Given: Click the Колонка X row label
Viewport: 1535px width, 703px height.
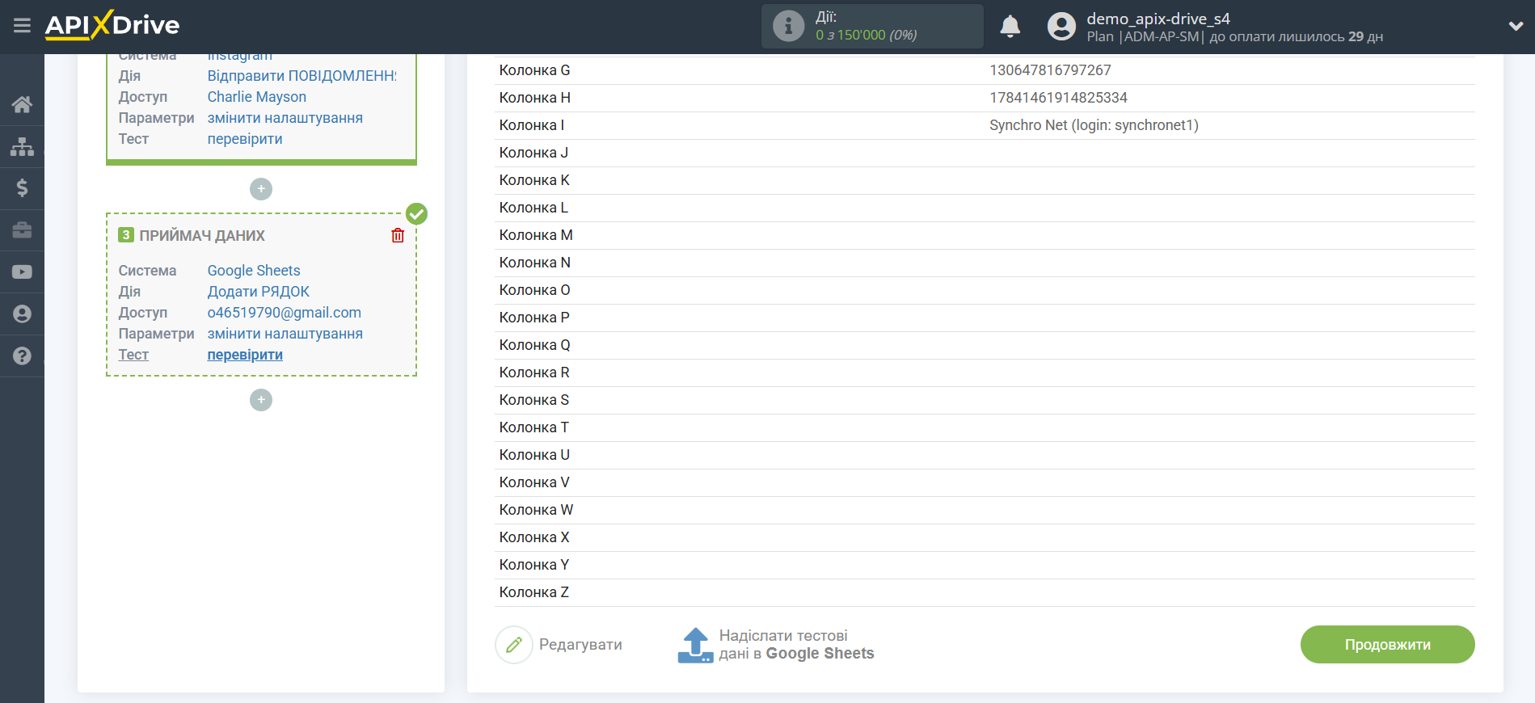Looking at the screenshot, I should point(534,537).
